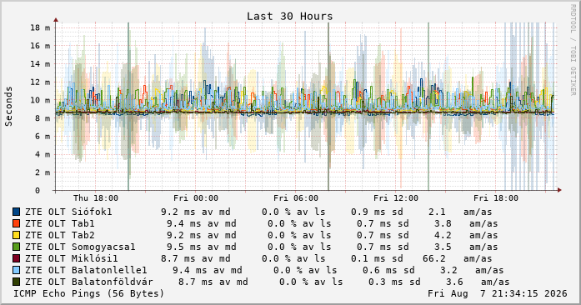Click the 'ZTE OLT Miklósi1' legend label
Screen dimensions: 581x305
click(72, 258)
